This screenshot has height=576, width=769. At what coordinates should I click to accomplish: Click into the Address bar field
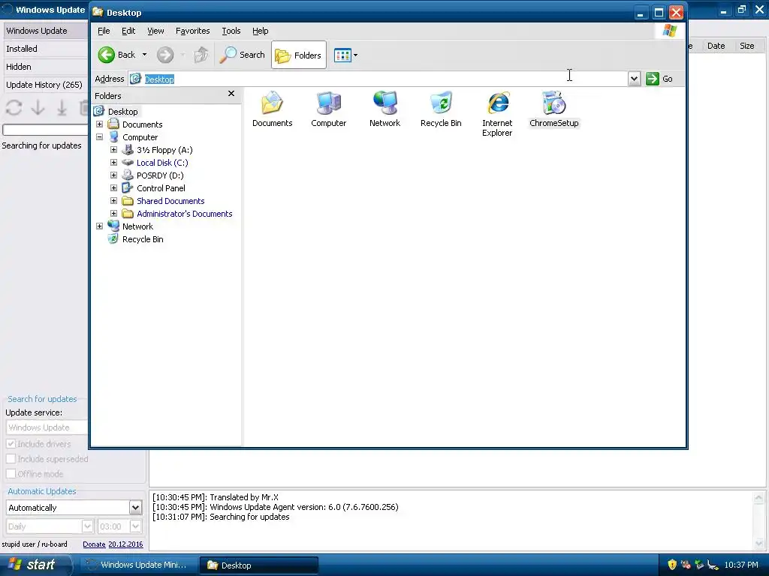(x=378, y=79)
